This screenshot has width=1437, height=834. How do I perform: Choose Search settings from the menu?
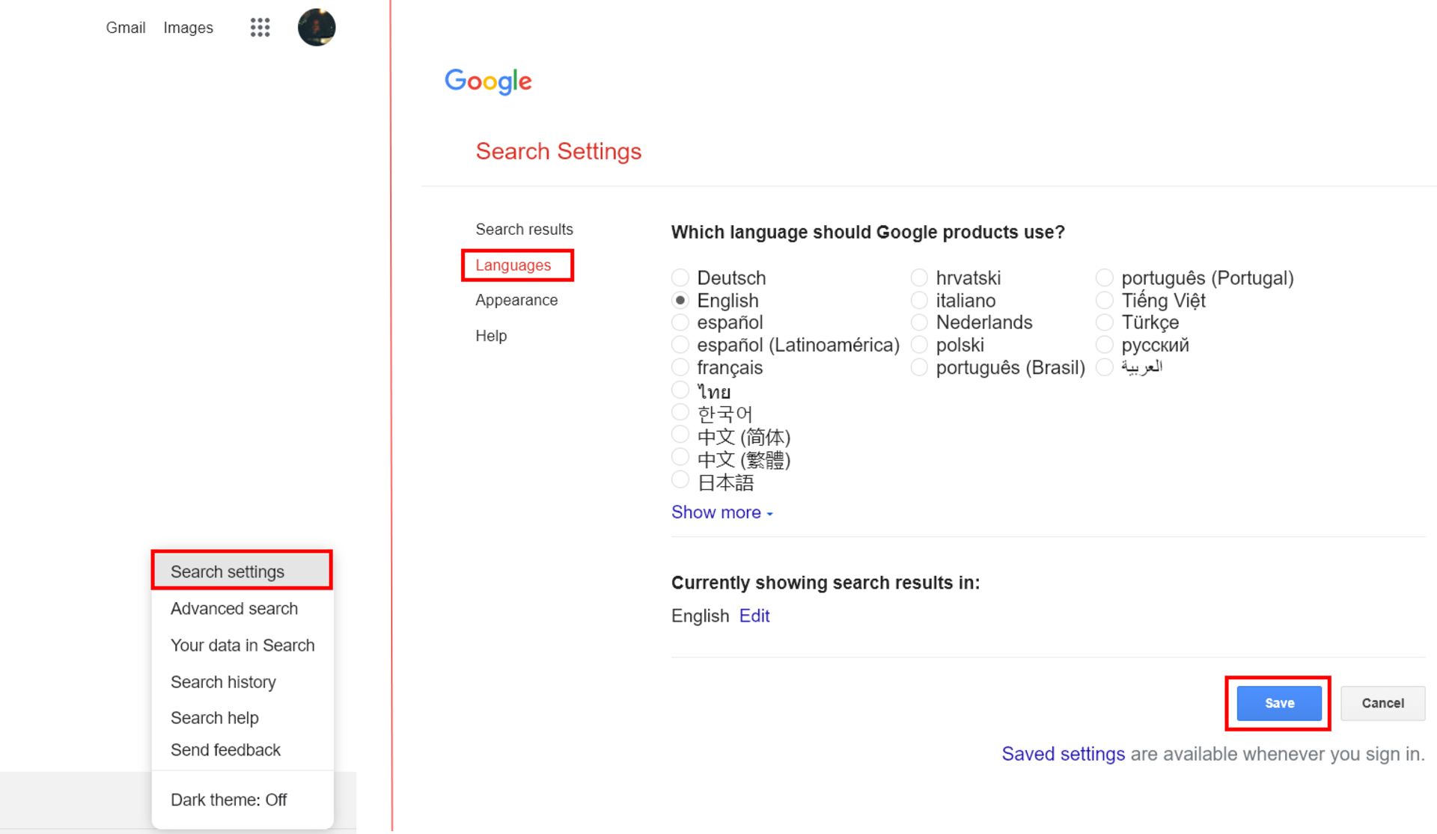pyautogui.click(x=228, y=571)
